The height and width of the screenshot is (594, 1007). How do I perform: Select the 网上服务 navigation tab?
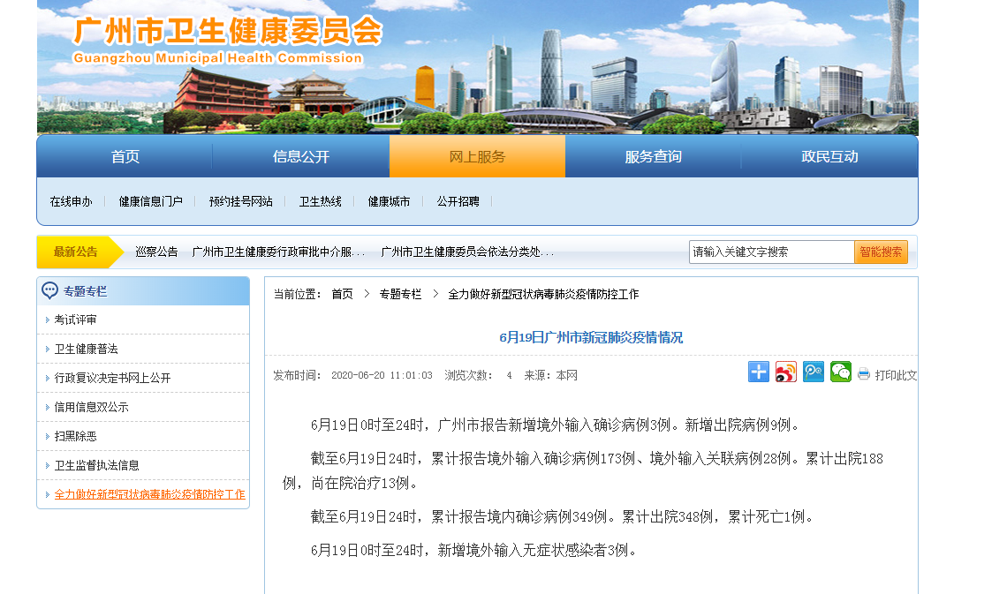click(477, 156)
